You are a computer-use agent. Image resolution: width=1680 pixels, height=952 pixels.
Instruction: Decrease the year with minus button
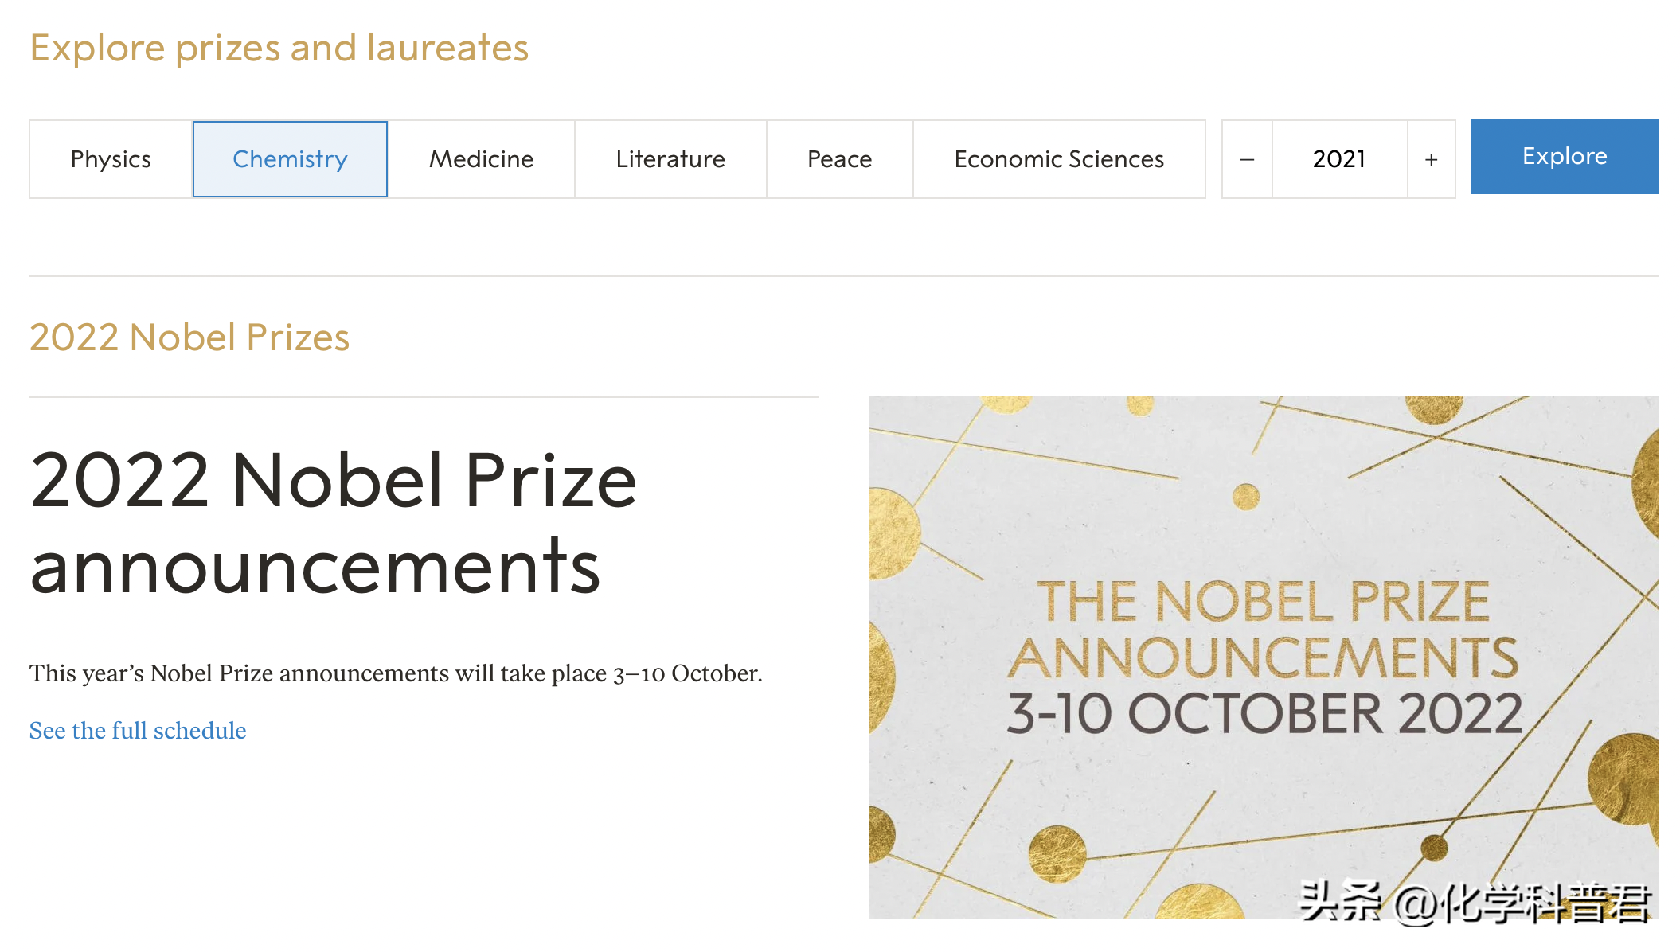(1247, 159)
